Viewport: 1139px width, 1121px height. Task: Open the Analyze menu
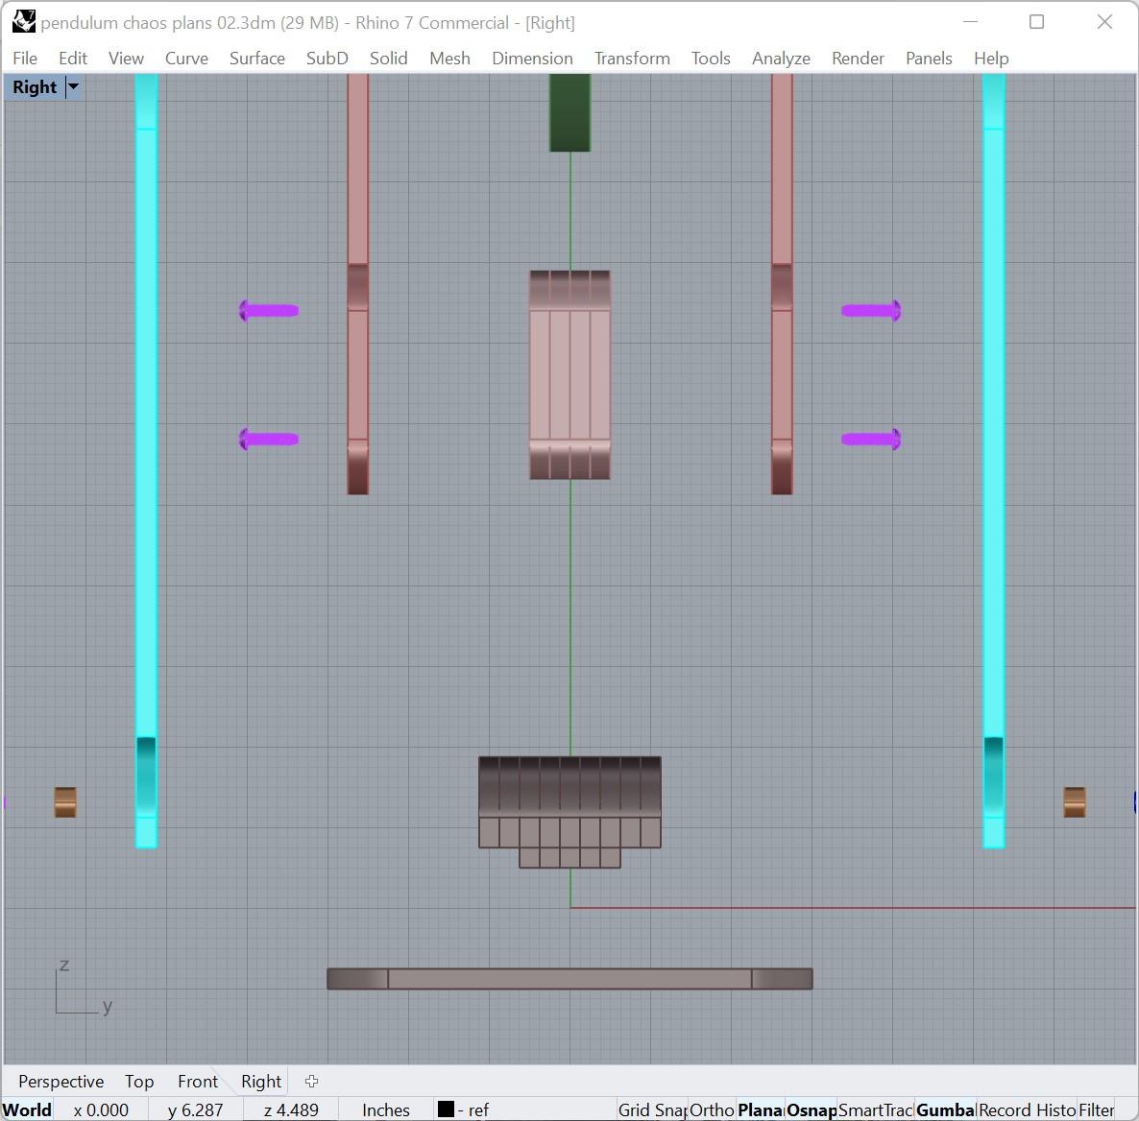click(x=781, y=59)
